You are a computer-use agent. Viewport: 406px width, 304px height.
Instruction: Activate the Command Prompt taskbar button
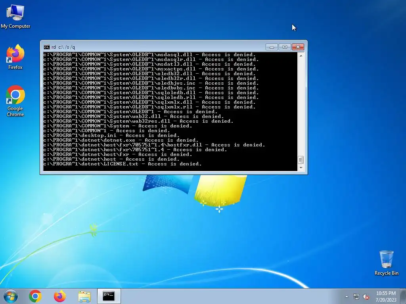(x=109, y=296)
